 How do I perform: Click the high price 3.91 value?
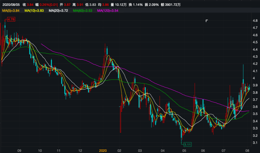tap(80, 5)
